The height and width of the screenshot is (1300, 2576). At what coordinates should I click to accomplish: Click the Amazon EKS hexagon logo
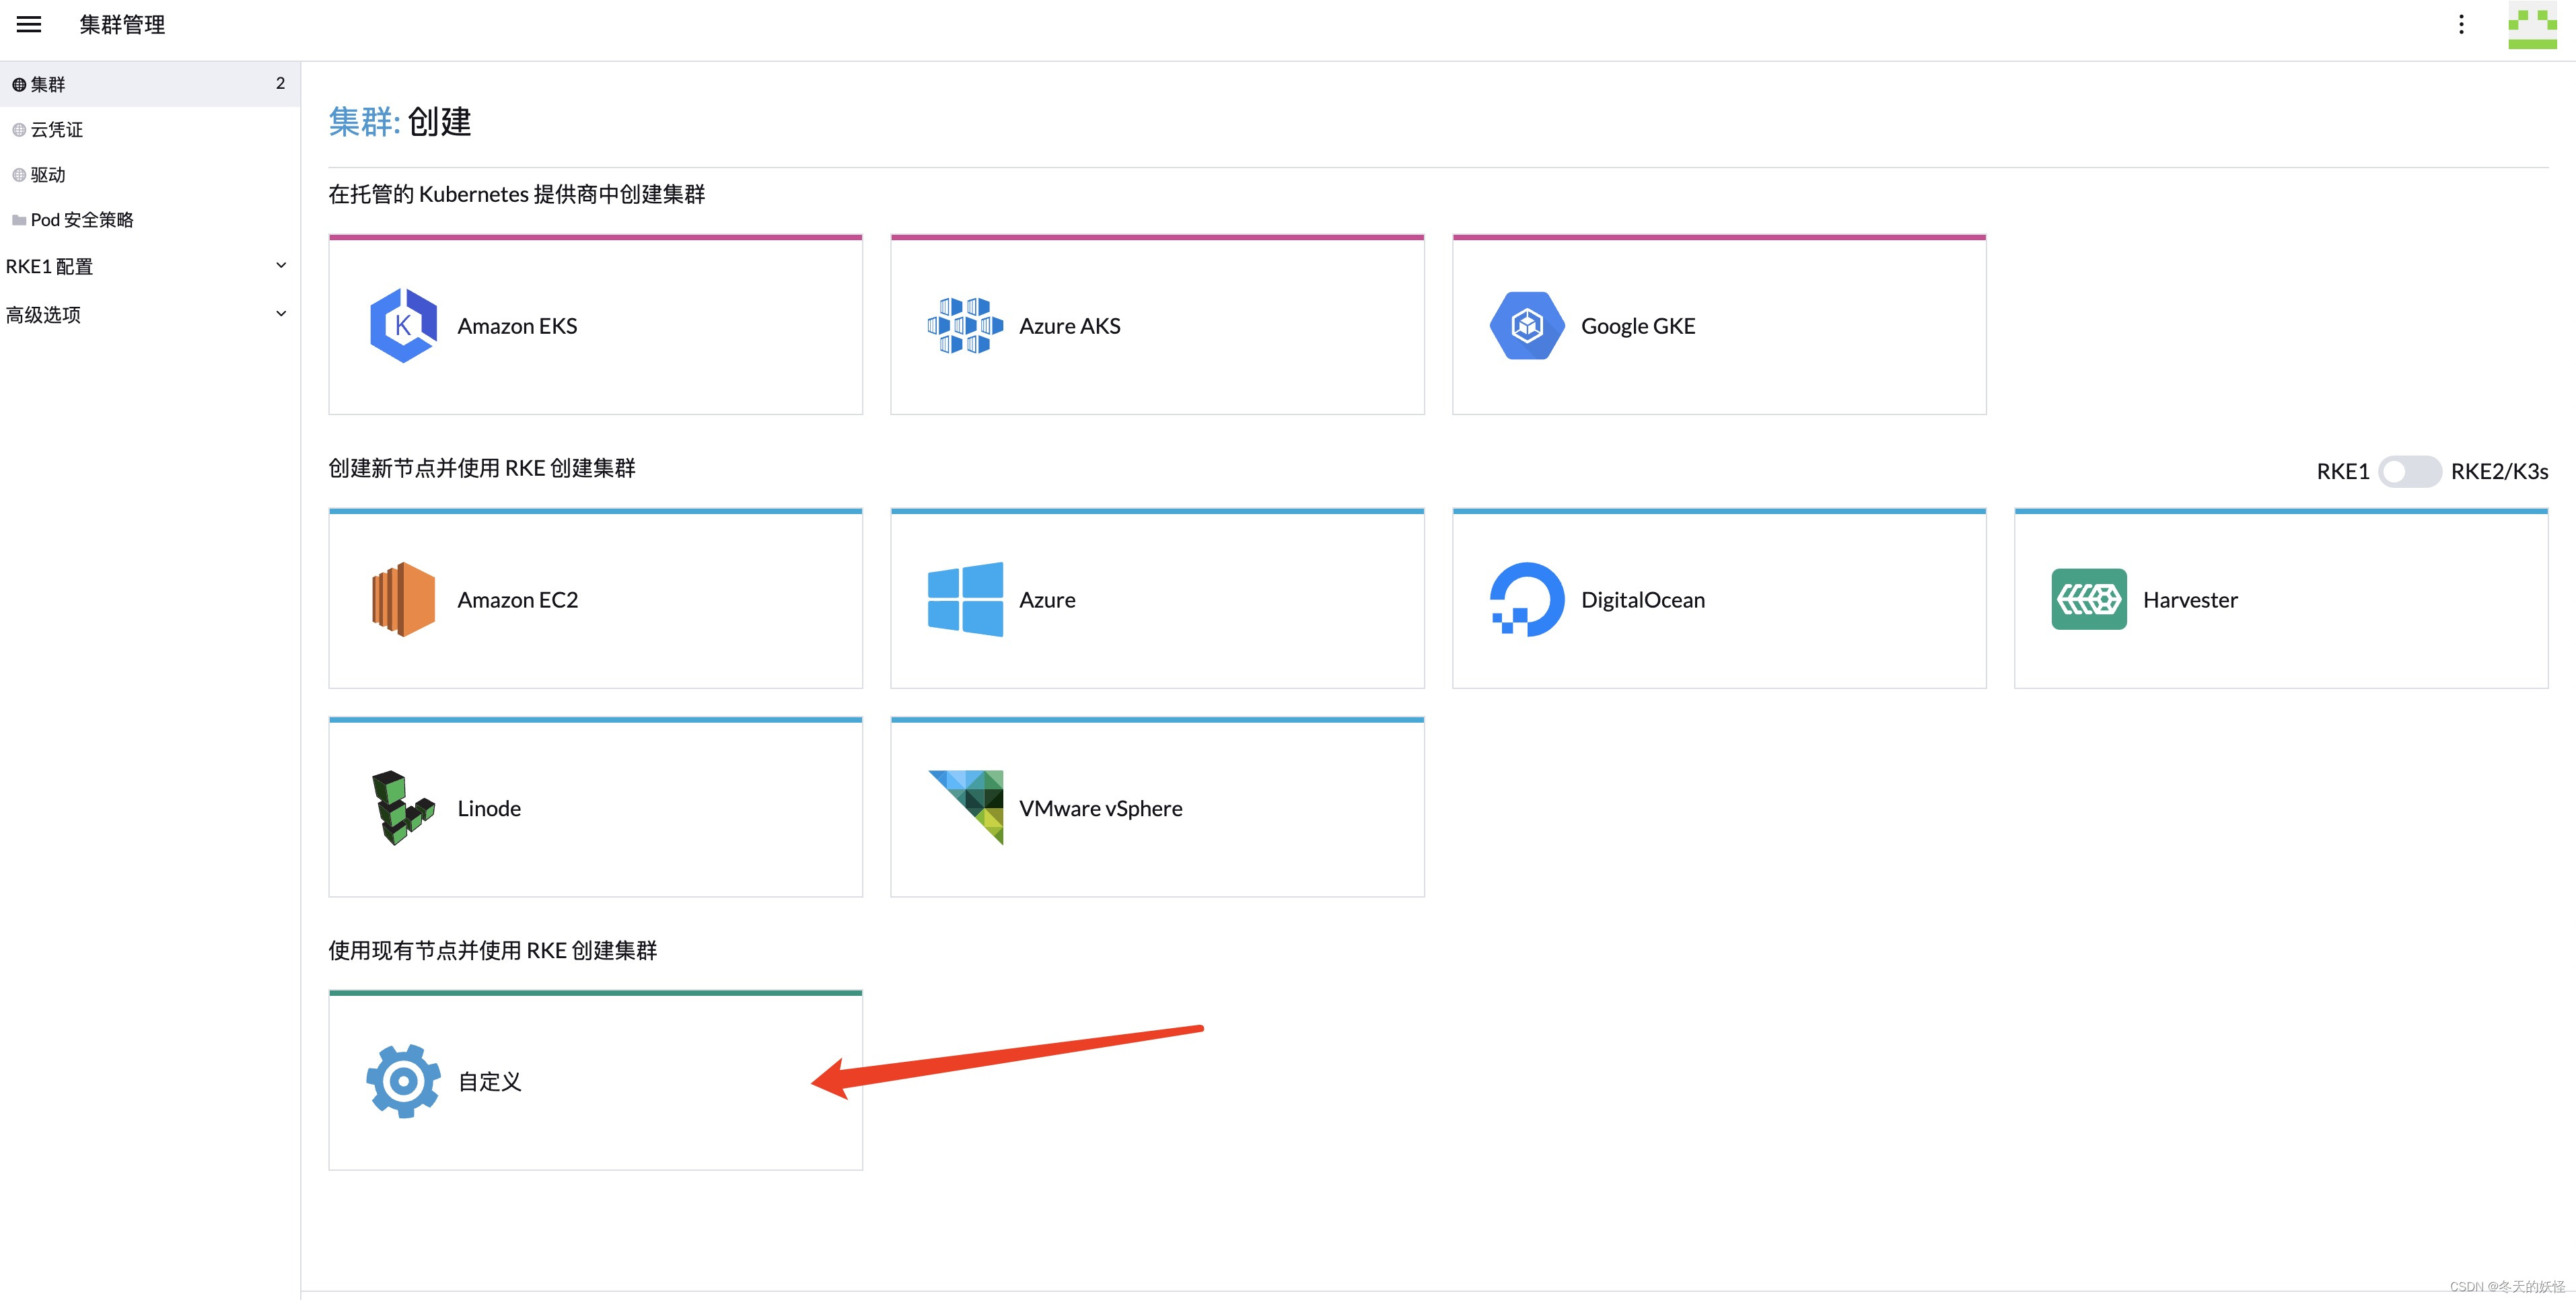coord(403,325)
